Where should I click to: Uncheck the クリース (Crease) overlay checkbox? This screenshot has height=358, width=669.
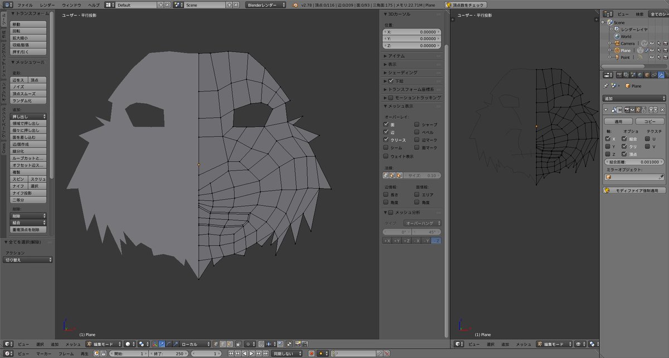(x=386, y=140)
